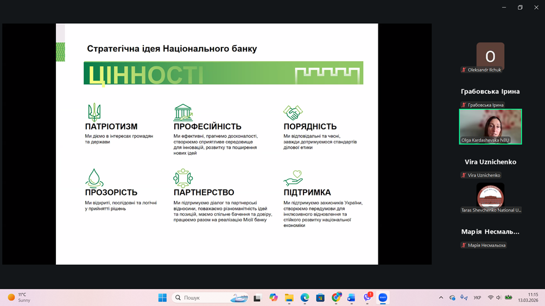The image size is (545, 306).
Task: Click the Windows Start button
Action: point(162,297)
